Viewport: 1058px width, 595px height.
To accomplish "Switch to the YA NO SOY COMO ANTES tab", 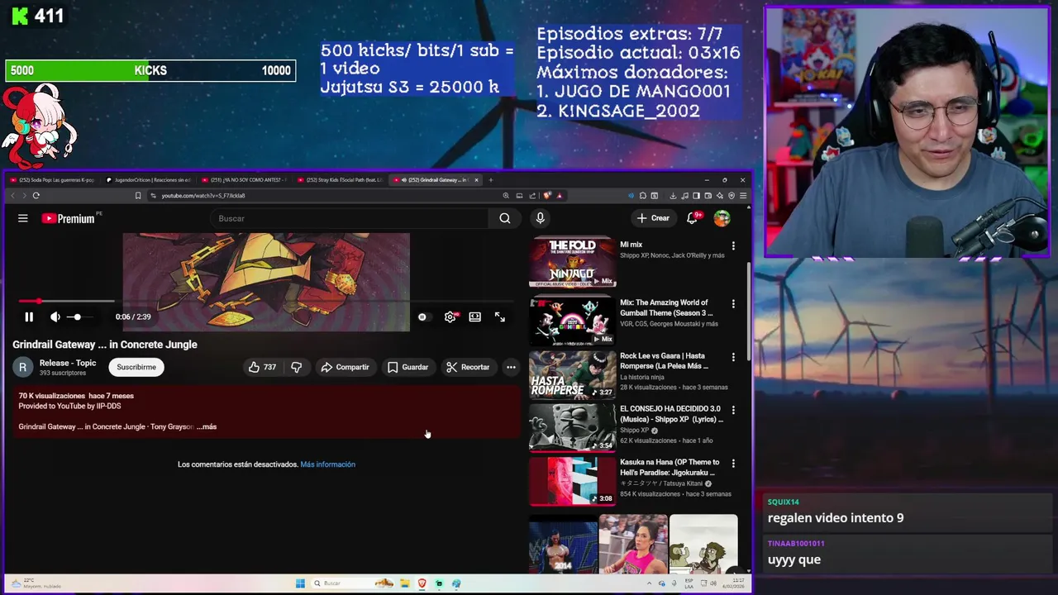I will click(x=245, y=179).
